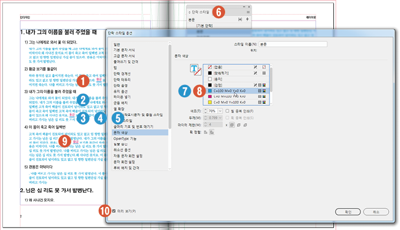Choose the [없음] swatch

[x=236, y=67]
